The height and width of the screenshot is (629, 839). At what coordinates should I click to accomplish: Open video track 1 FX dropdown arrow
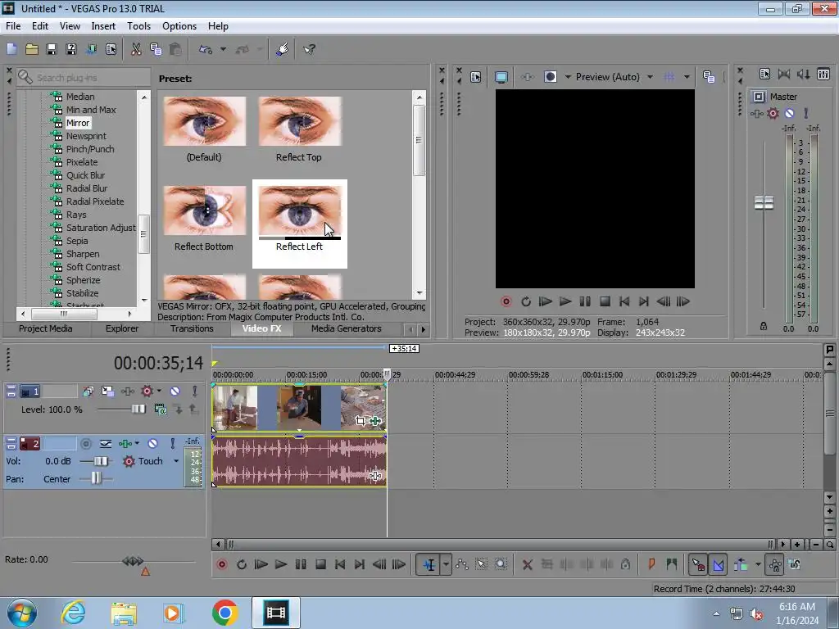(159, 391)
